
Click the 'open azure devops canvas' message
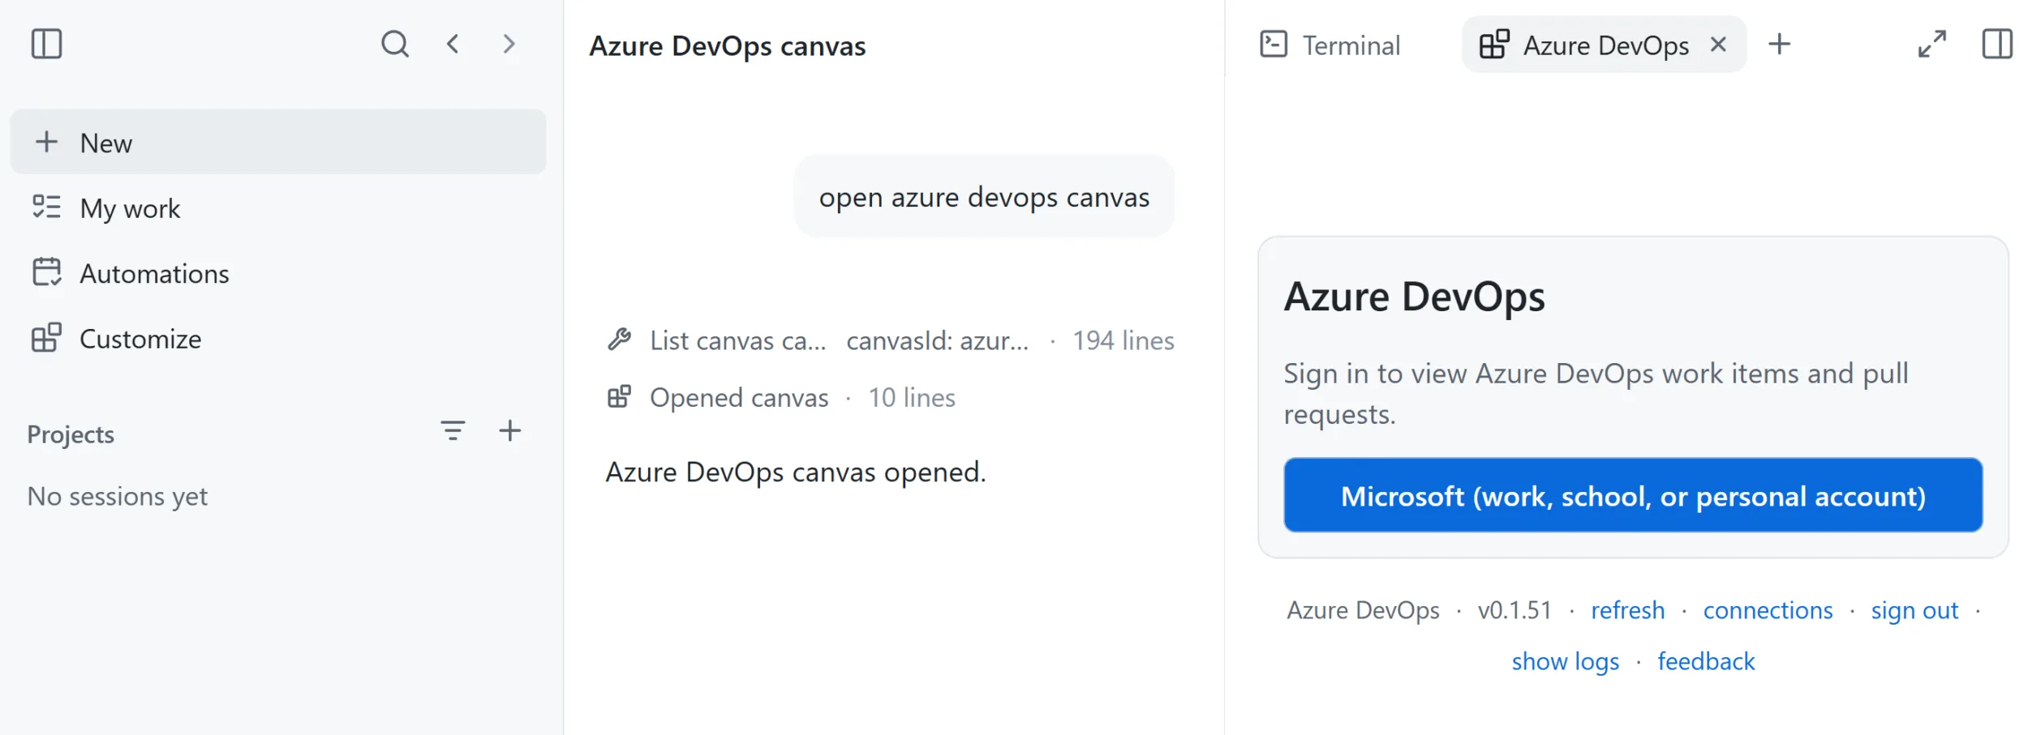pos(984,196)
